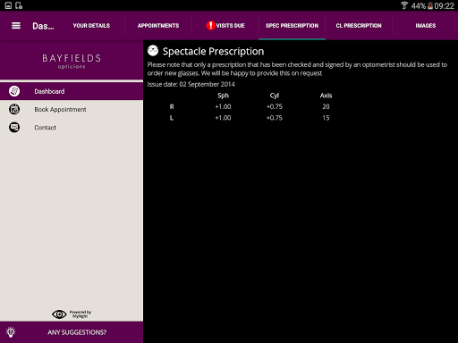Tap the red alert icon on Visits Due

(x=210, y=26)
